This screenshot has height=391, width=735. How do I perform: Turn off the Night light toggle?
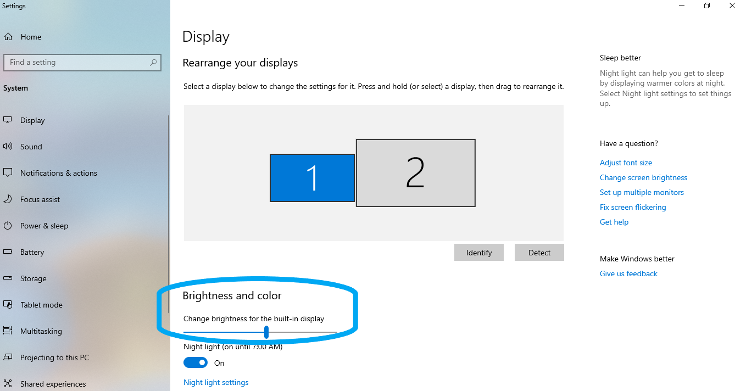pos(196,363)
